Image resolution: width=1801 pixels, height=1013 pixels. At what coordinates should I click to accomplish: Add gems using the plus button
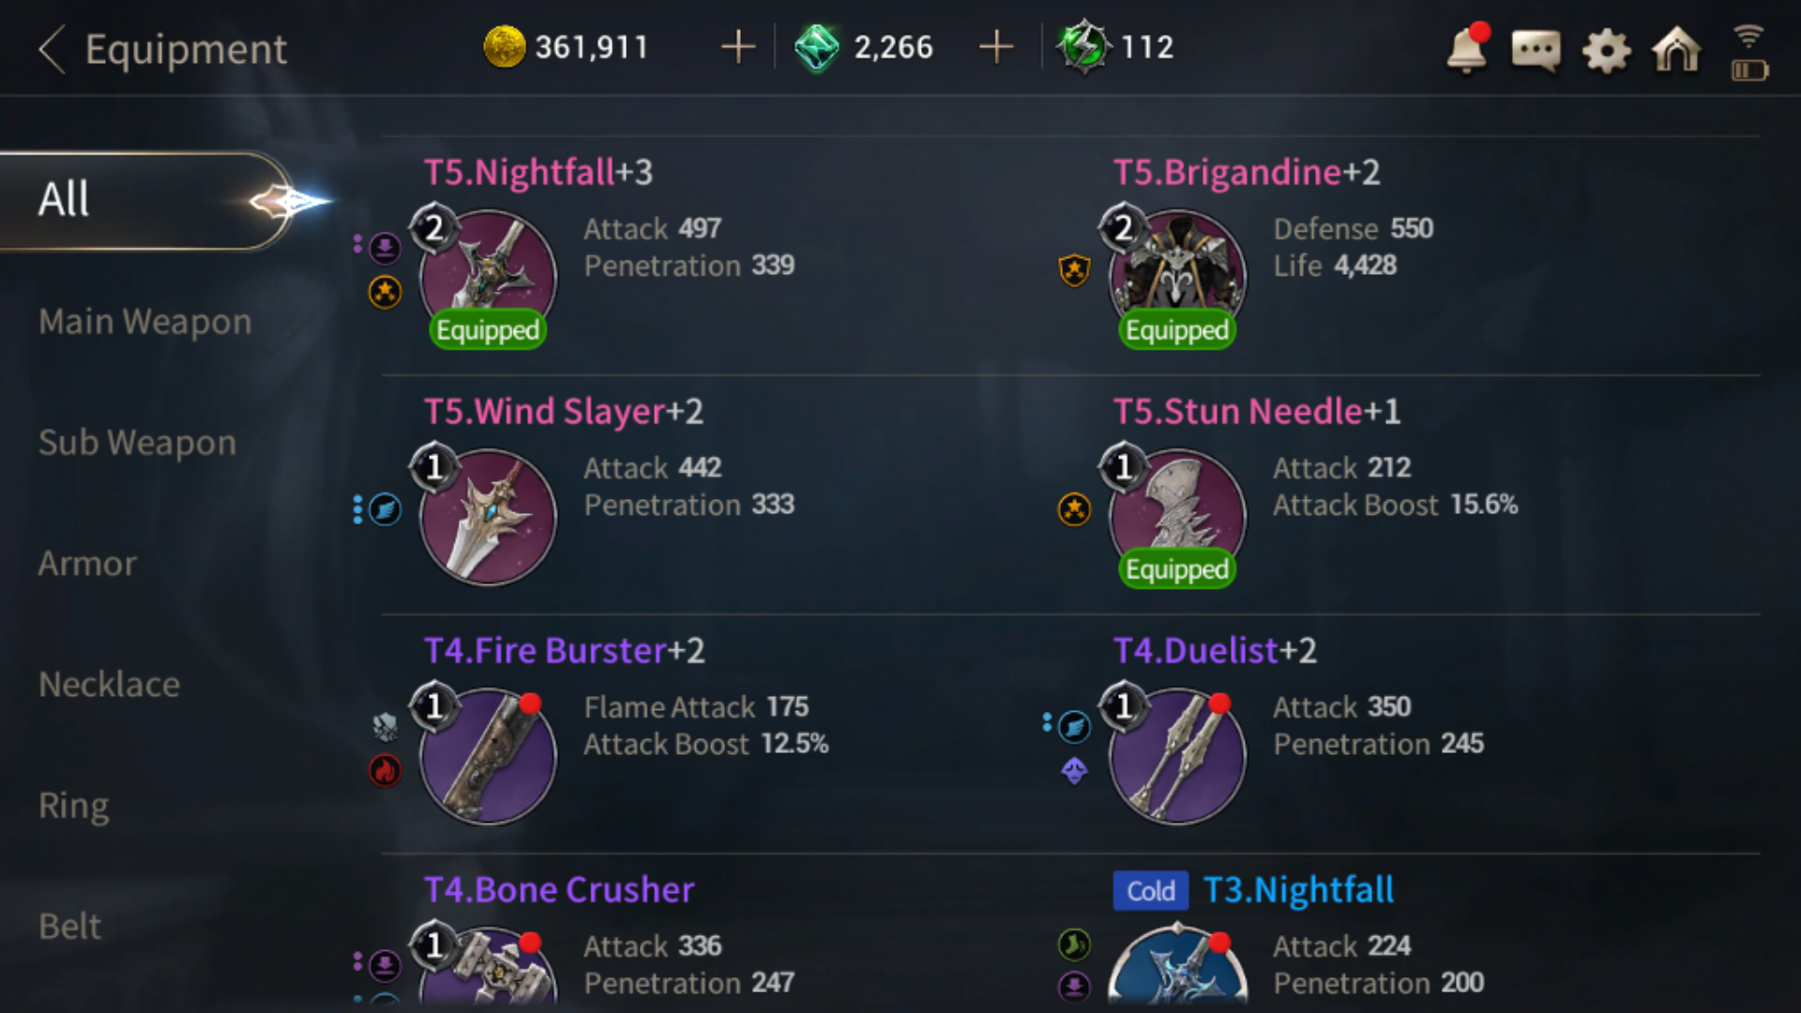[x=995, y=47]
